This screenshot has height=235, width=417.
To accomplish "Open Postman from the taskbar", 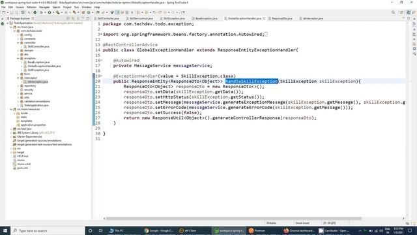I will pos(257,230).
